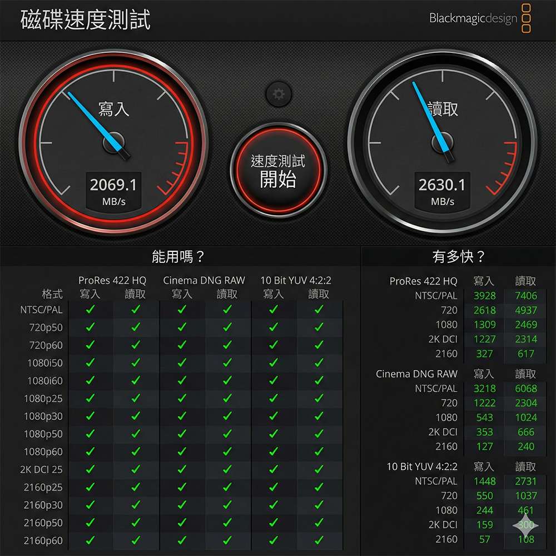
Task: Select the 有多快？ panel heading
Action: coord(459,256)
